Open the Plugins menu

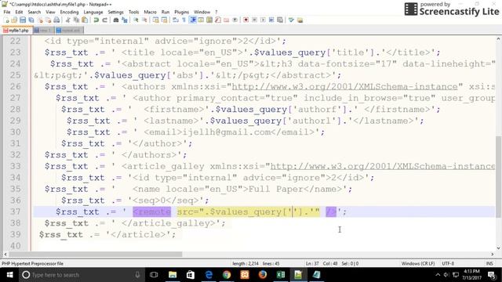[x=181, y=13]
